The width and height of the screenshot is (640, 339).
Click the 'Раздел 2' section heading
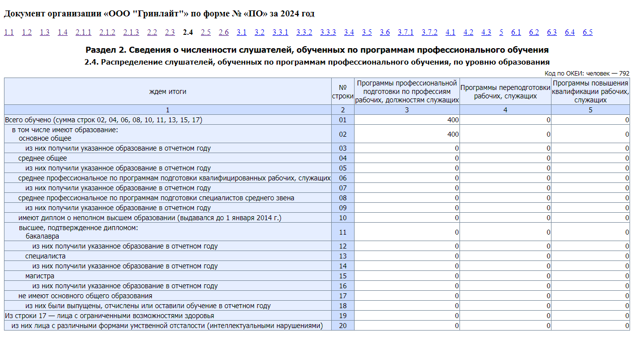pos(317,50)
